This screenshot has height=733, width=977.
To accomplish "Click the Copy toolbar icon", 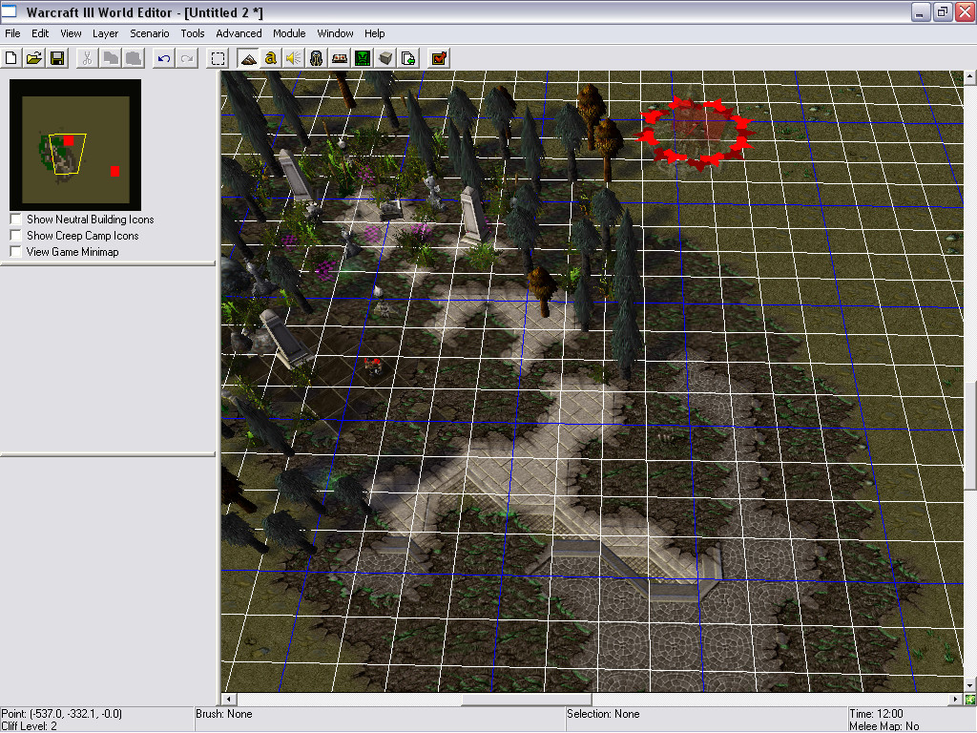I will pos(111,58).
